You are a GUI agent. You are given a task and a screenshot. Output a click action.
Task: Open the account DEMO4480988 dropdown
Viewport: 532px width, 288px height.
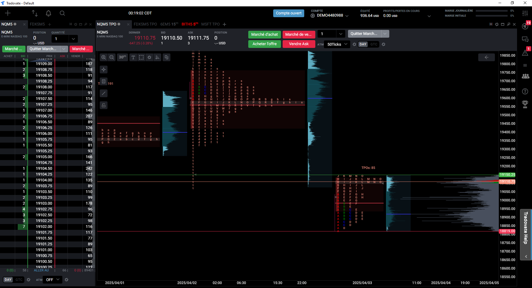[x=330, y=16]
